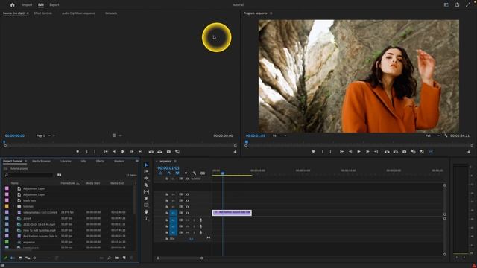
Task: Mute the A1 audio track
Action: [x=187, y=220]
